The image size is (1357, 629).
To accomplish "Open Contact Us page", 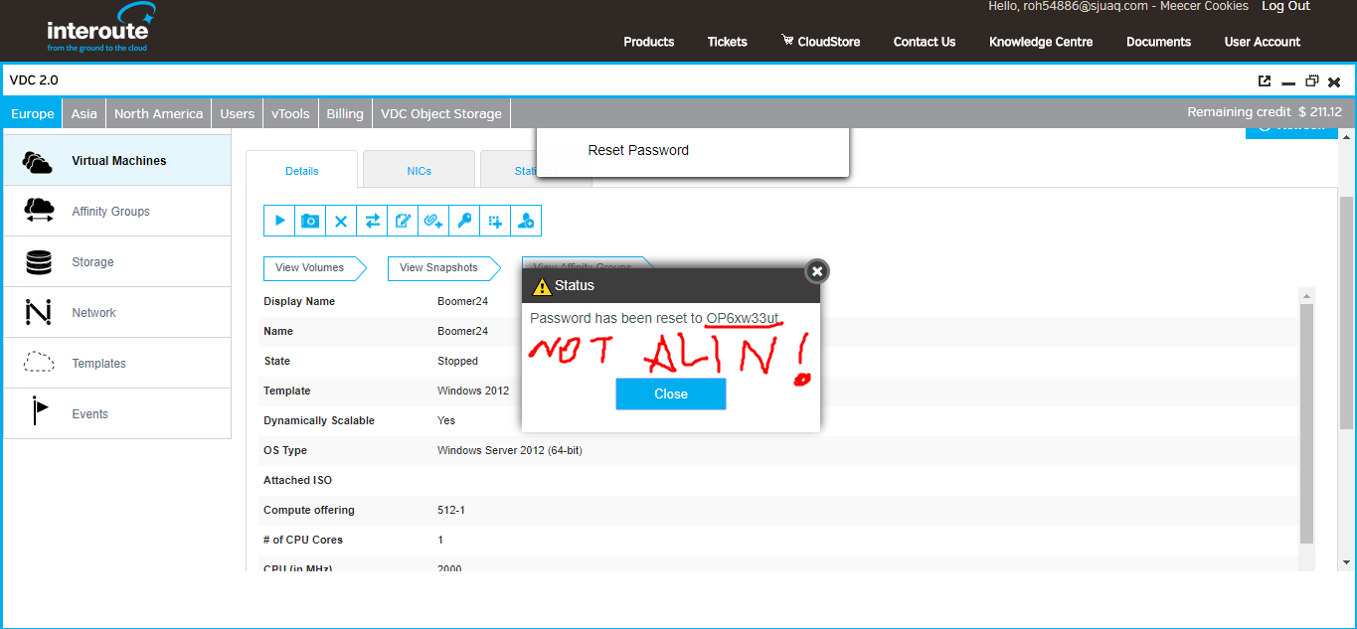I will coord(925,42).
